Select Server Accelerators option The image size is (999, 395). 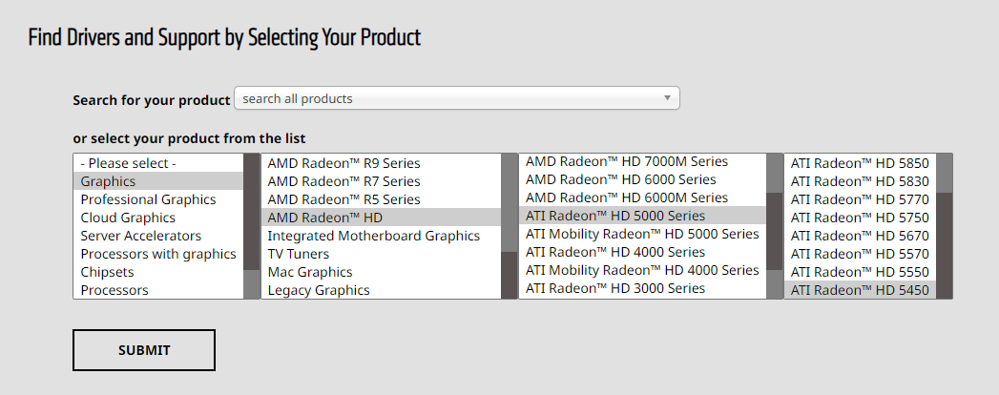tap(140, 236)
